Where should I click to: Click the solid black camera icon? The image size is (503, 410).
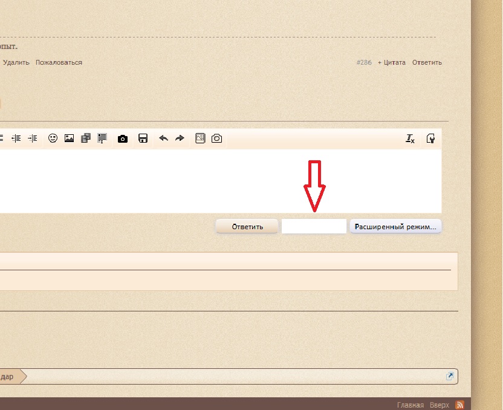tap(123, 138)
